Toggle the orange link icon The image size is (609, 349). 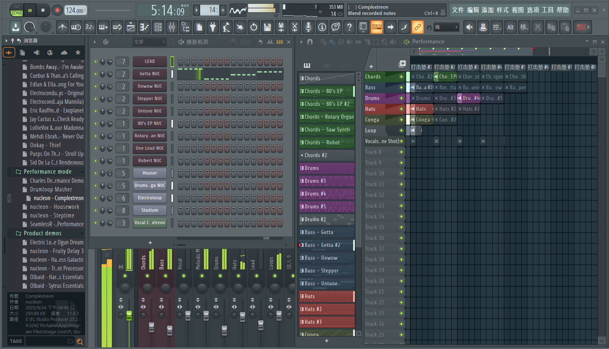point(417,27)
